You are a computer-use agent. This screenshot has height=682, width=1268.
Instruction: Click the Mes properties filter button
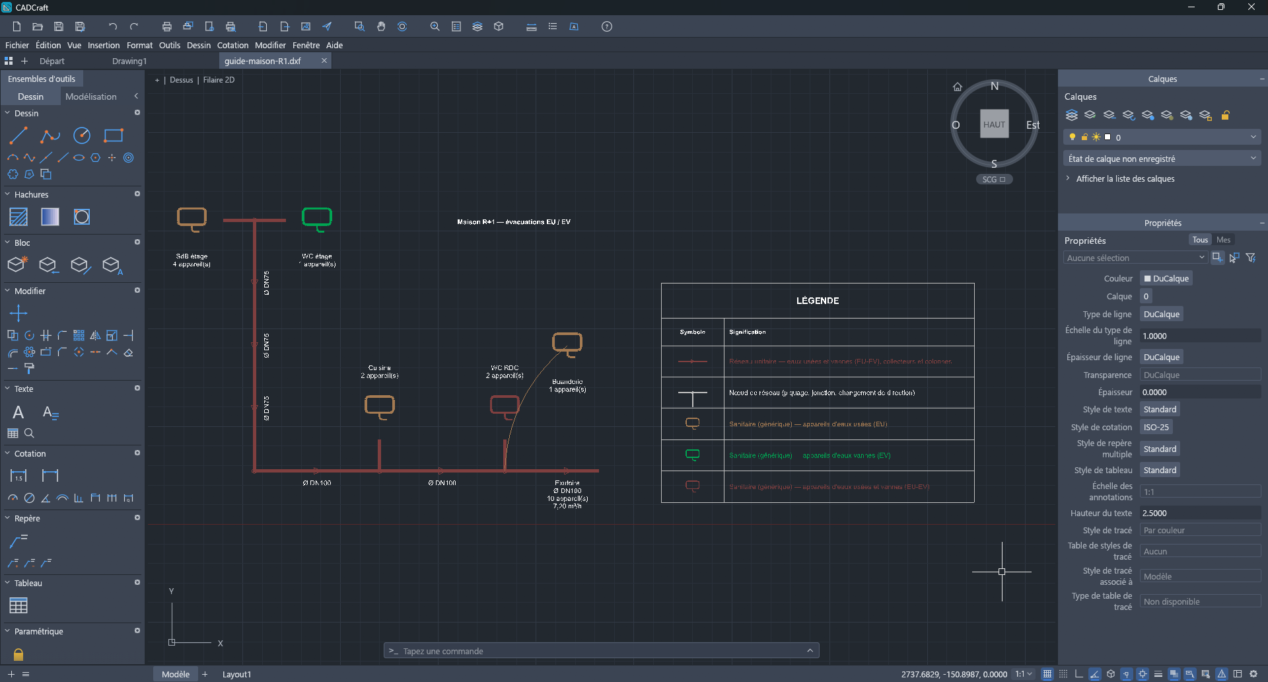tap(1223, 240)
